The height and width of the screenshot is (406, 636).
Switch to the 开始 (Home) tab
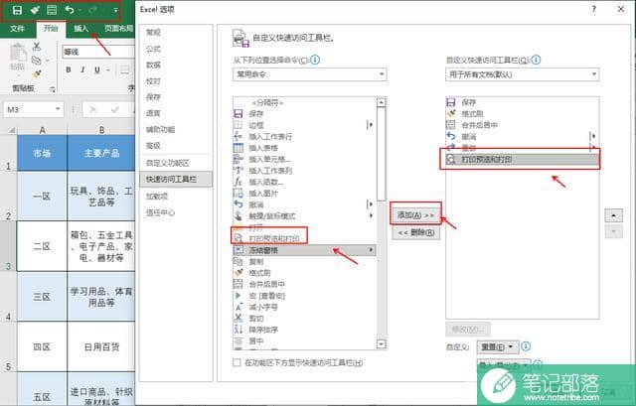51,29
